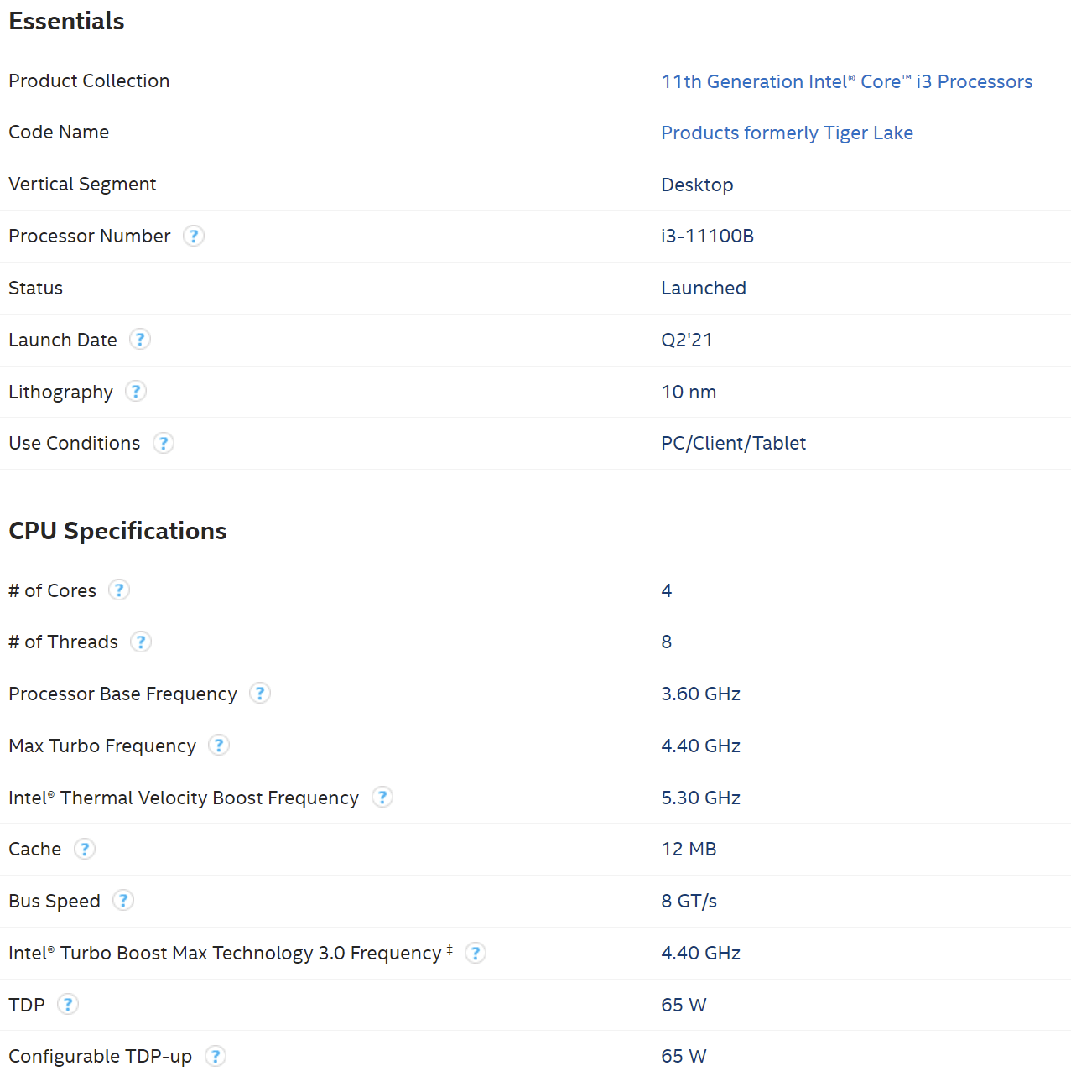1071x1071 pixels.
Task: Click the CPU Specifications section heading
Action: pos(117,532)
